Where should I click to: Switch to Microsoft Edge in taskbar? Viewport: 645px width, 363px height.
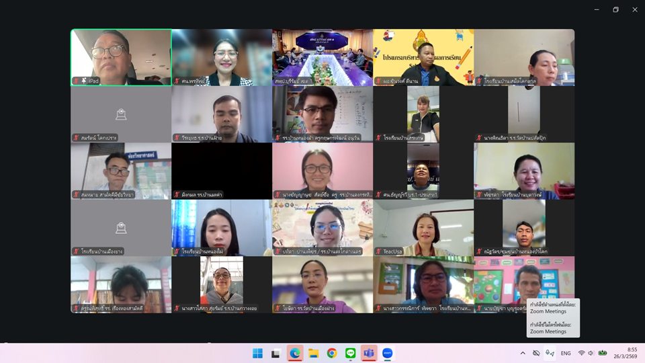coord(294,353)
